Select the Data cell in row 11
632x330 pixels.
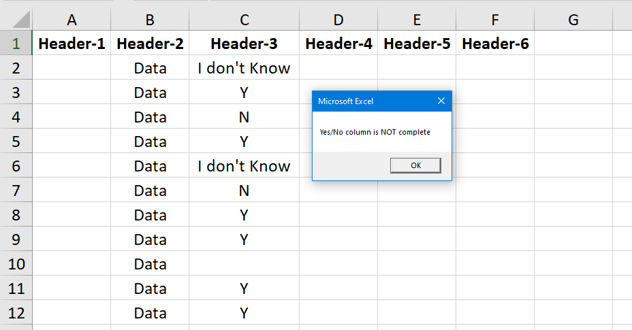(150, 288)
